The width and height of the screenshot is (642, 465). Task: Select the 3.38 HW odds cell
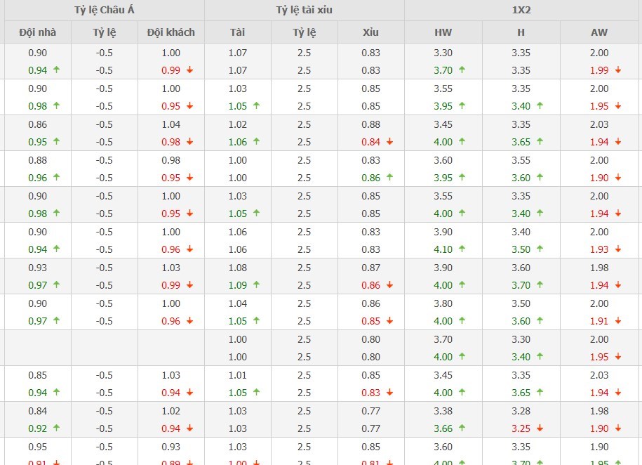443,411
